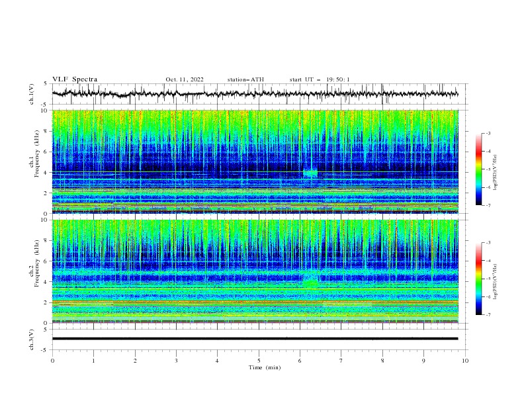
Task: Click the log(PSD) label beside ch.1 color bar
Action: (496, 173)
